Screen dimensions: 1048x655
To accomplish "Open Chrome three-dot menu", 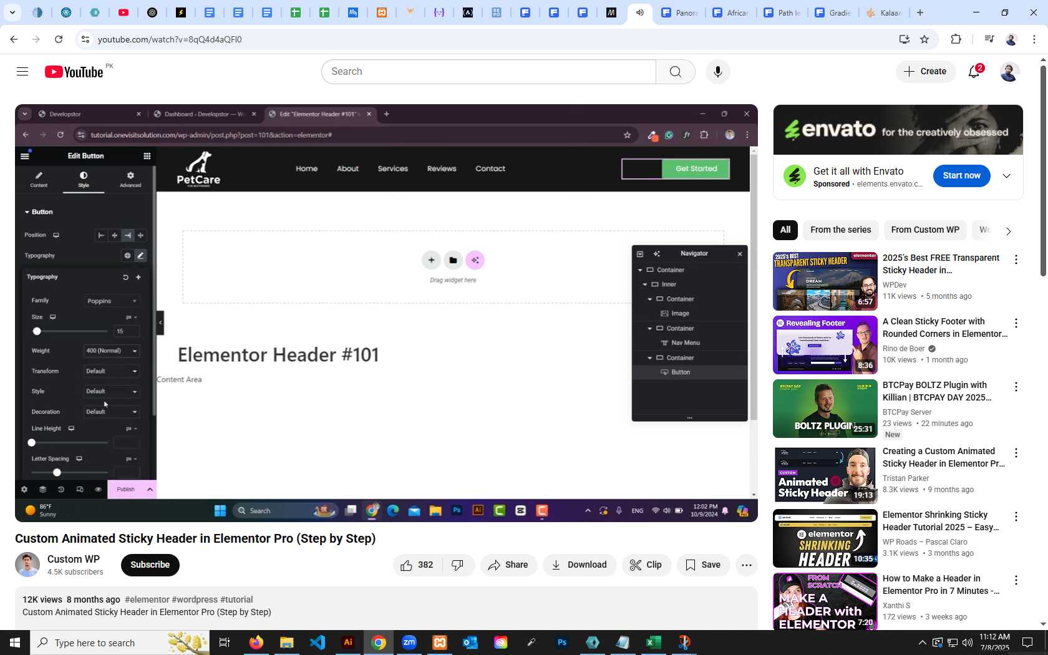I will pyautogui.click(x=1034, y=39).
